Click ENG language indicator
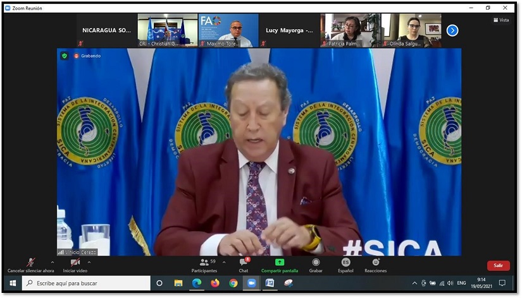522x298 pixels. click(461, 283)
